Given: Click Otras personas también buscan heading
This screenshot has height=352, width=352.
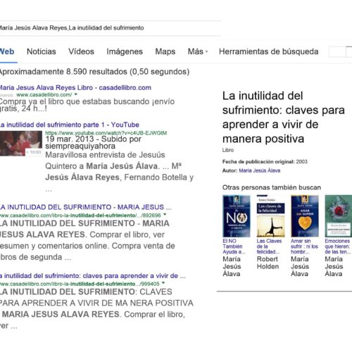Looking at the screenshot, I should pyautogui.click(x=272, y=187).
